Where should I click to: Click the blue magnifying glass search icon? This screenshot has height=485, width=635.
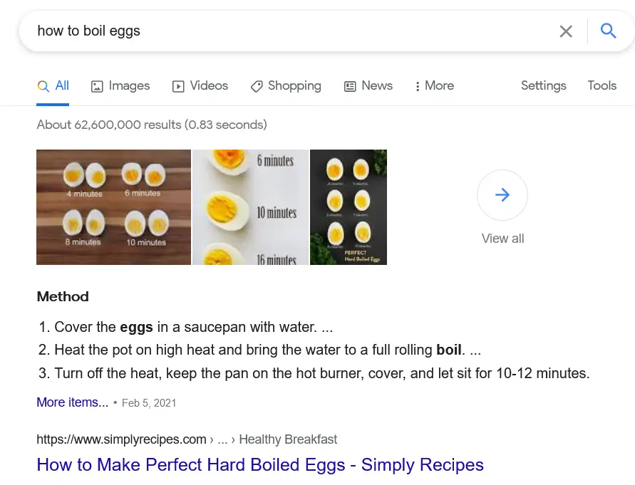click(x=608, y=31)
